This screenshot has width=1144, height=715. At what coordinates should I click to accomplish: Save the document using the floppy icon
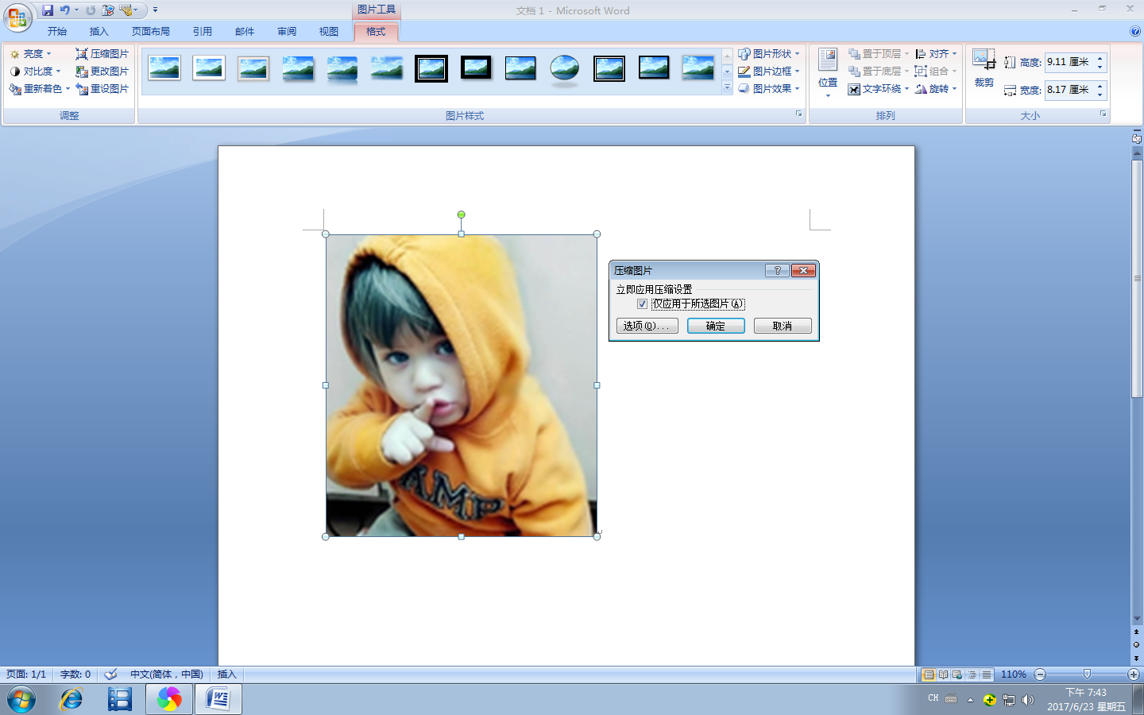point(48,10)
